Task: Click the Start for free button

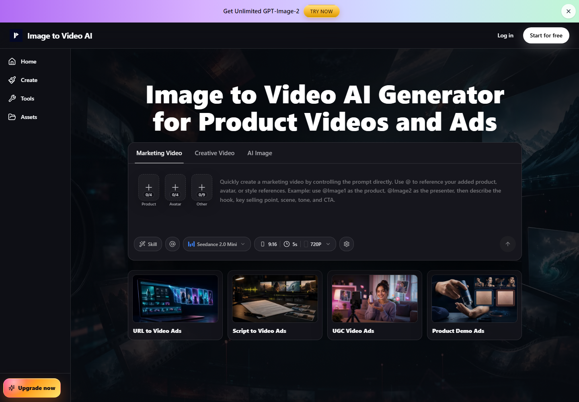Action: [546, 35]
